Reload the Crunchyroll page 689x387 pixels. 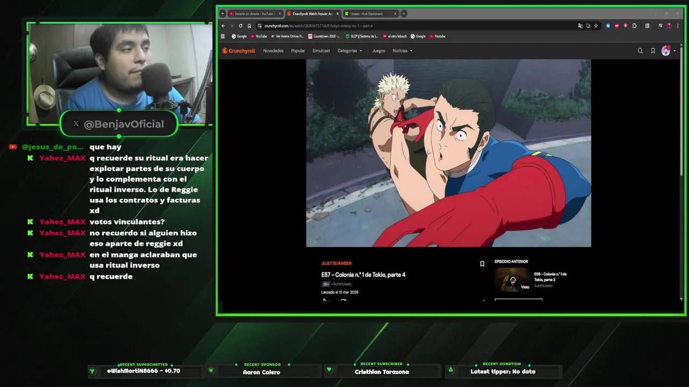tap(241, 26)
